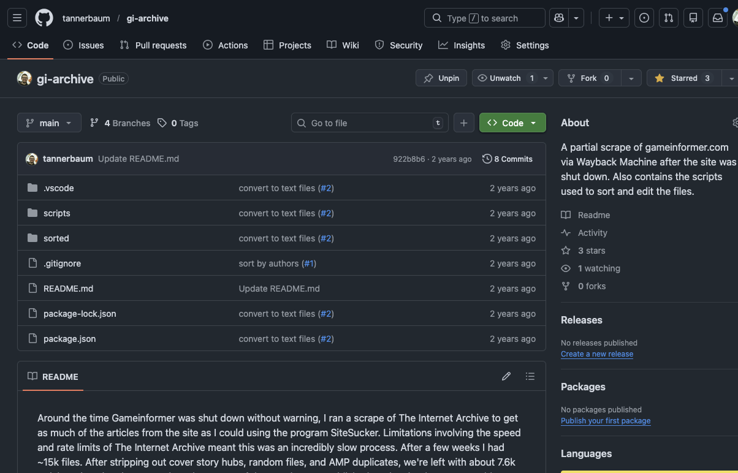Viewport: 738px width, 473px height.
Task: Expand the main branch dropdown
Action: [49, 123]
